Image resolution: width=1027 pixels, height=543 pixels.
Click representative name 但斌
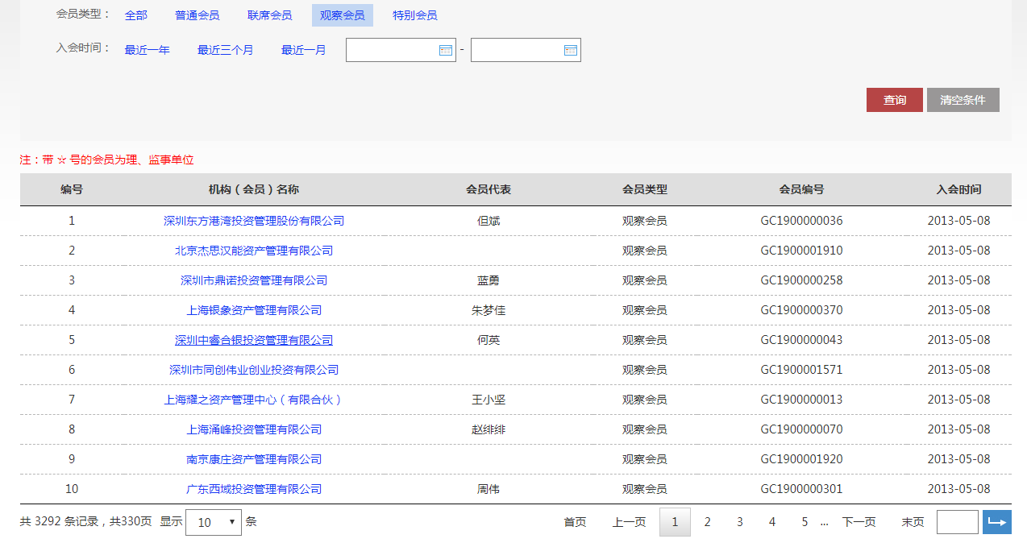coord(489,221)
